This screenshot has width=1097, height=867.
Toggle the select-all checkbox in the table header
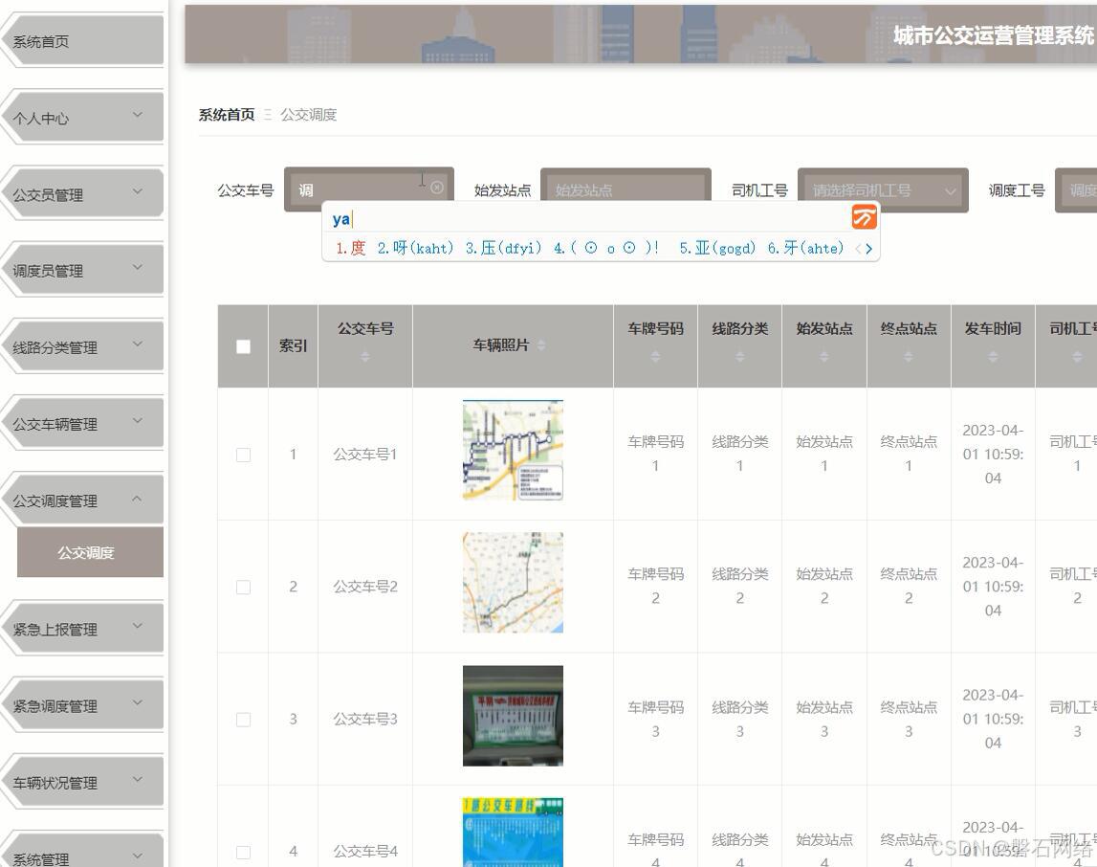pyautogui.click(x=242, y=345)
